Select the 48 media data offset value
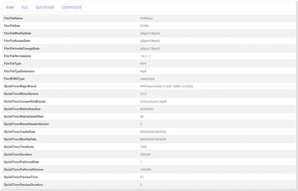 [x=142, y=117]
